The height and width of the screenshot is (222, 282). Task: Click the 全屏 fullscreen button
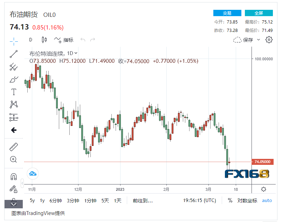pos(259,13)
